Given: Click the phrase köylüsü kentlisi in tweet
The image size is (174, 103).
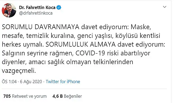Looking at the screenshot, I should 138,36.
